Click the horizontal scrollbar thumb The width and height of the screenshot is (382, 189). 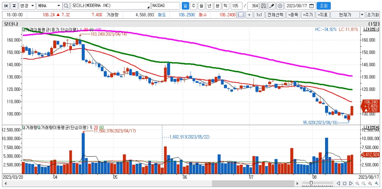253,183
